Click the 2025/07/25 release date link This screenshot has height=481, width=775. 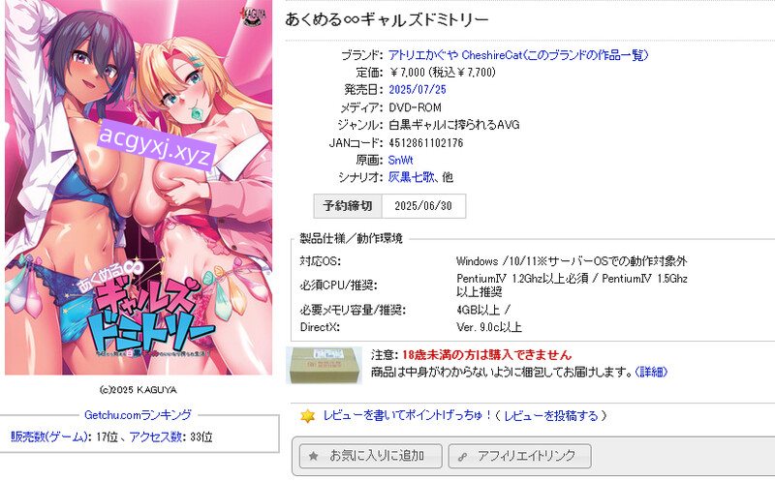[418, 89]
